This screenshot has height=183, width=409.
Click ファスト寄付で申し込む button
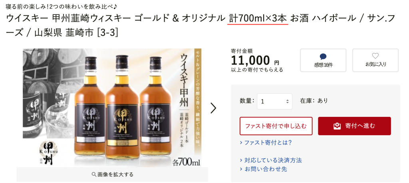(x=276, y=126)
